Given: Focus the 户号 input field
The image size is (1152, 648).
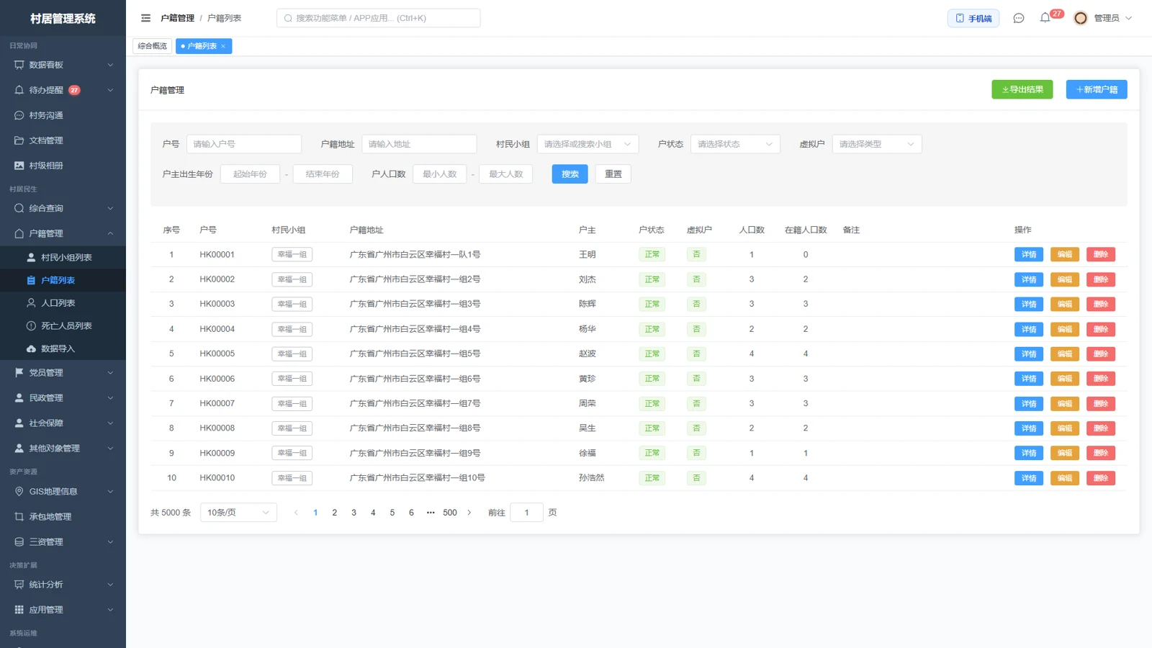Looking at the screenshot, I should 244,144.
